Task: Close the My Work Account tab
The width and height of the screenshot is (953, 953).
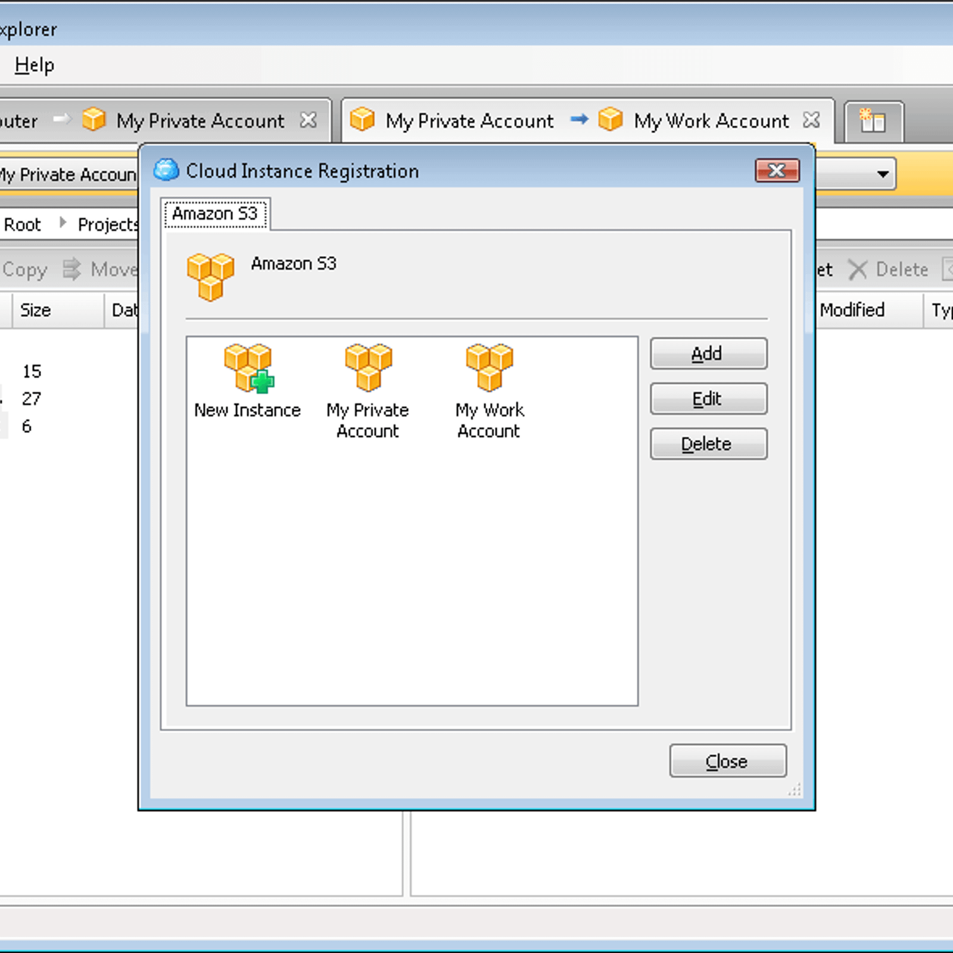Action: 811,120
